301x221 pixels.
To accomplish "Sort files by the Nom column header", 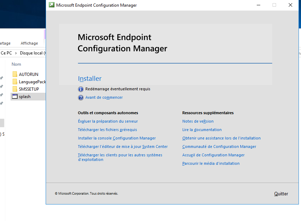I will 17,64.
